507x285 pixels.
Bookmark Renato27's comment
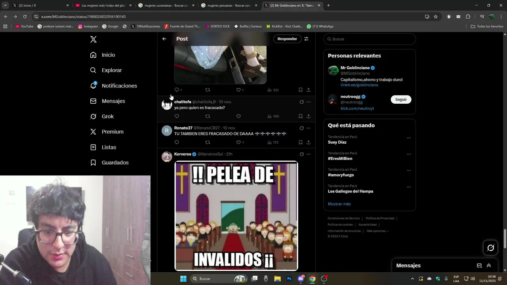click(300, 142)
